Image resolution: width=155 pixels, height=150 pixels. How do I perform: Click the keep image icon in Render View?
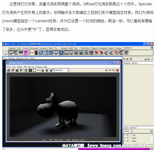pyautogui.click(x=43, y=70)
